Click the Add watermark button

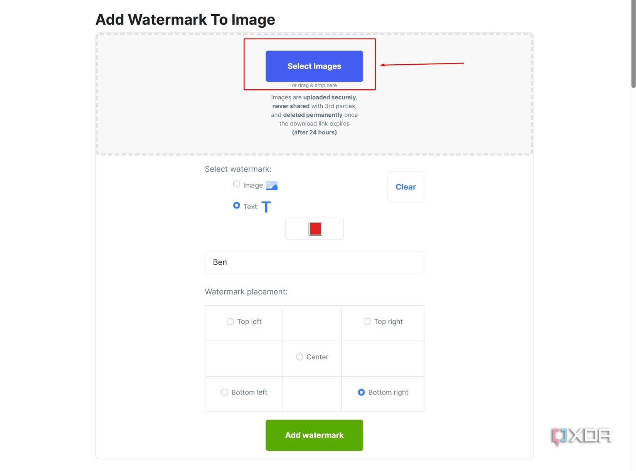[314, 435]
